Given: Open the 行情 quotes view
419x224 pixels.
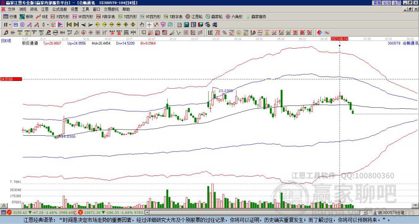Looking at the screenshot, I should [x=10, y=16].
